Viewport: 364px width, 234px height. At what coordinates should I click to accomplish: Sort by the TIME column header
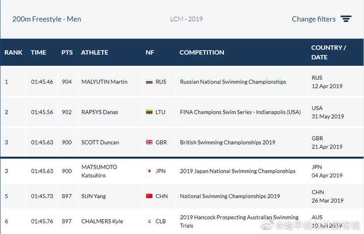(38, 53)
